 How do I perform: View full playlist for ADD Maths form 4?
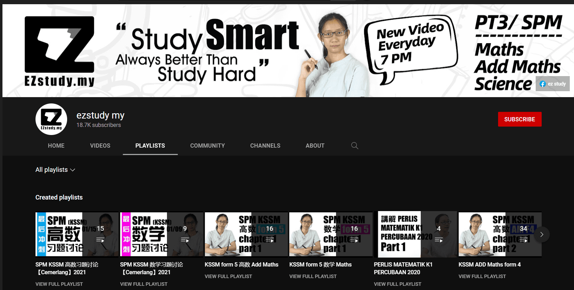(x=482, y=276)
